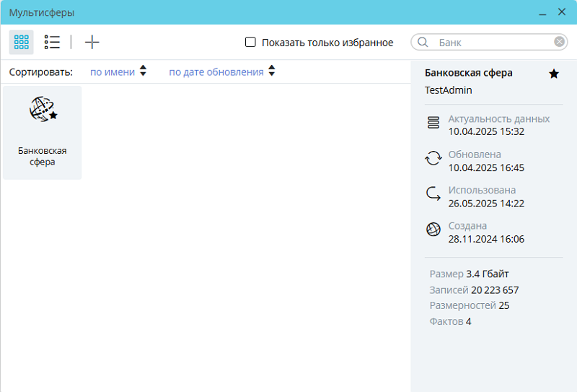This screenshot has width=577, height=392.
Task: Open the Банковская сфера multisphere tile
Action: coord(43,132)
